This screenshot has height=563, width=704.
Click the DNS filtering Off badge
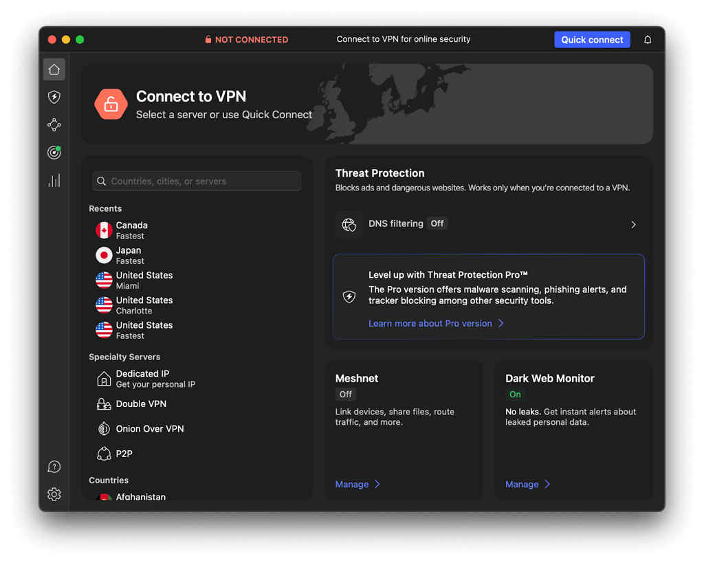pyautogui.click(x=437, y=223)
